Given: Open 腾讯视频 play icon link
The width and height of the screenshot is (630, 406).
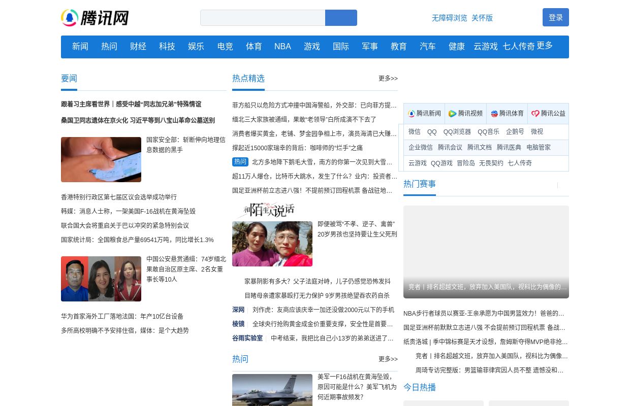Looking at the screenshot, I should click(x=465, y=114).
